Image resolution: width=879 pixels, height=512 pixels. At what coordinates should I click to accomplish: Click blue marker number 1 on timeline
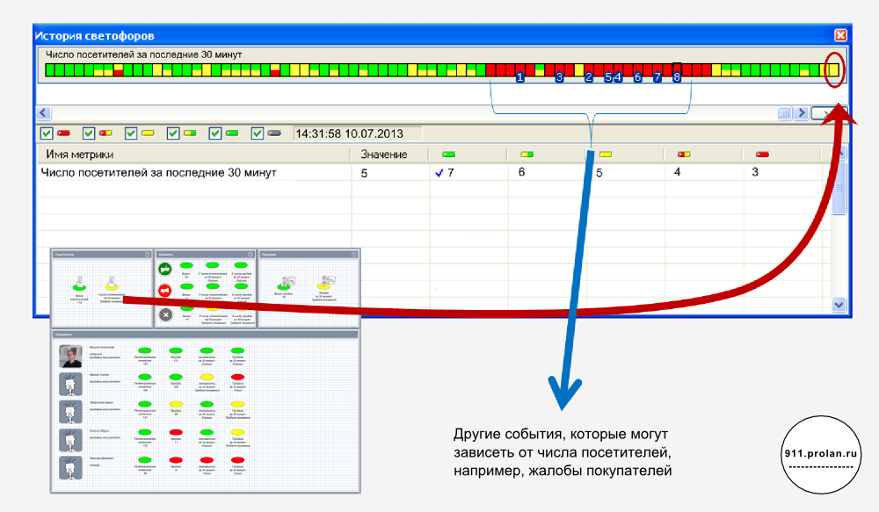519,78
